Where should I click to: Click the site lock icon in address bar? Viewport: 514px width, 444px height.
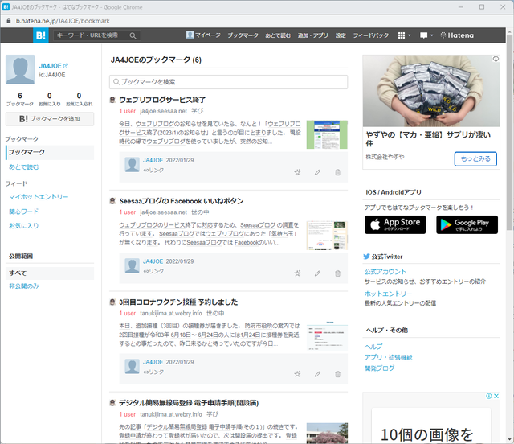(x=9, y=21)
